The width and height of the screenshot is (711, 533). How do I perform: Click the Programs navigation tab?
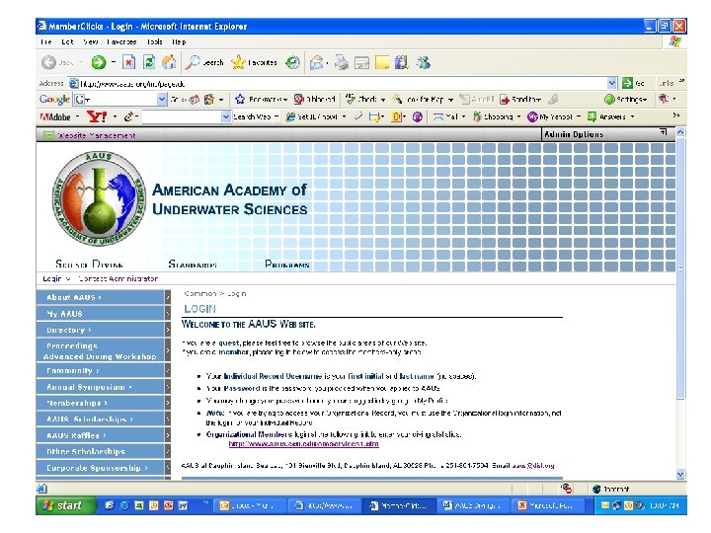[x=287, y=264]
